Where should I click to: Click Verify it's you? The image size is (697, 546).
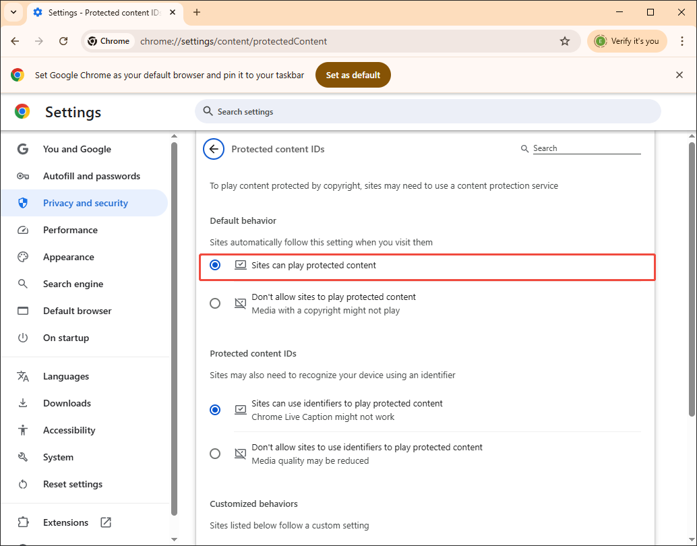(627, 41)
